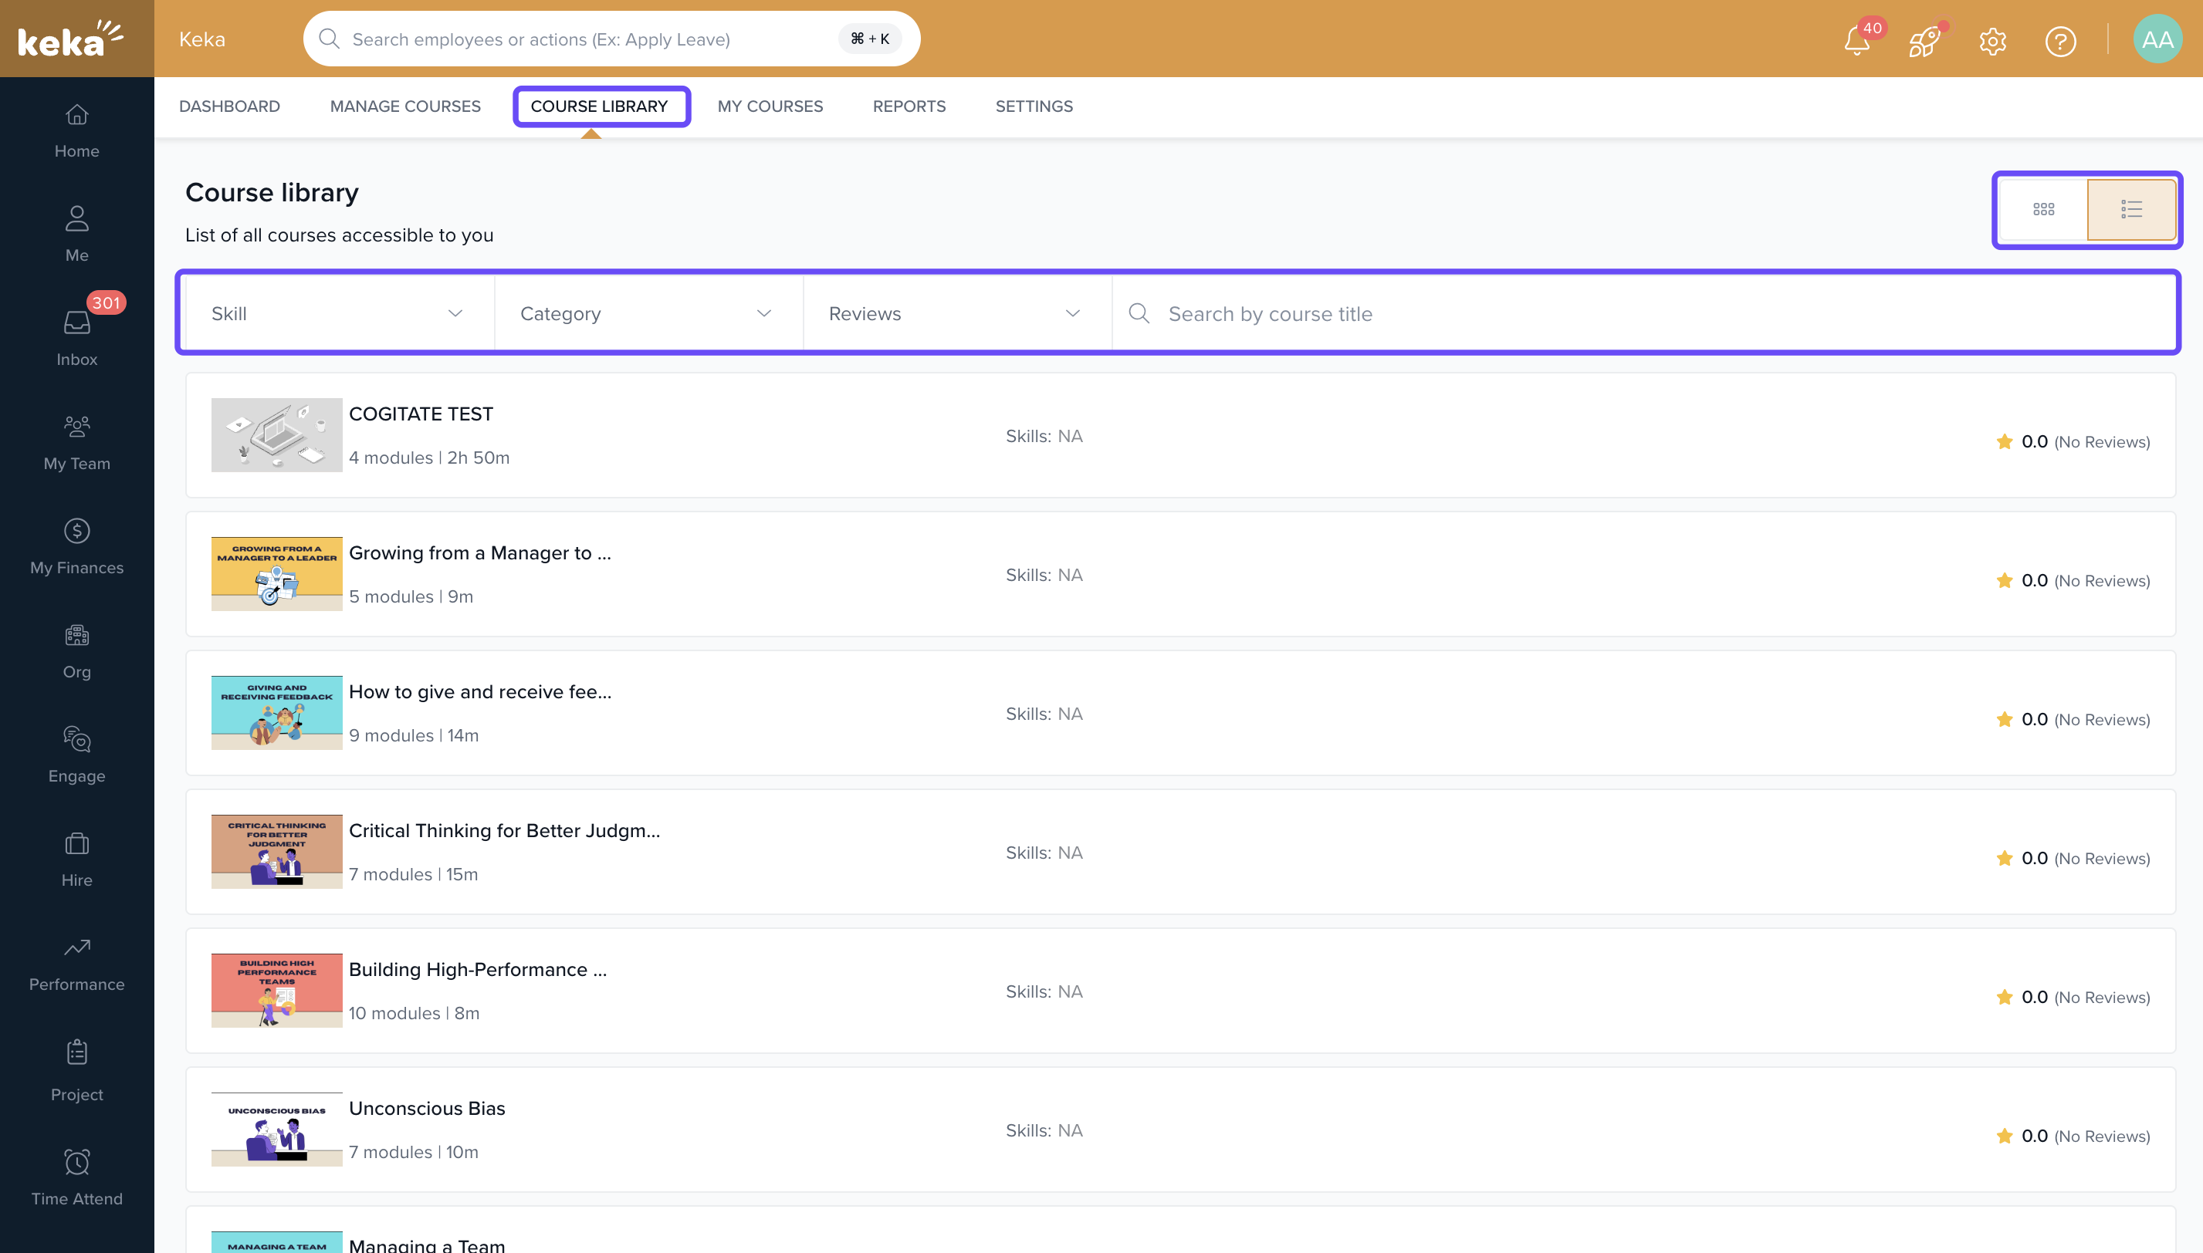
Task: Switch to the Manage Courses tab
Action: (404, 106)
